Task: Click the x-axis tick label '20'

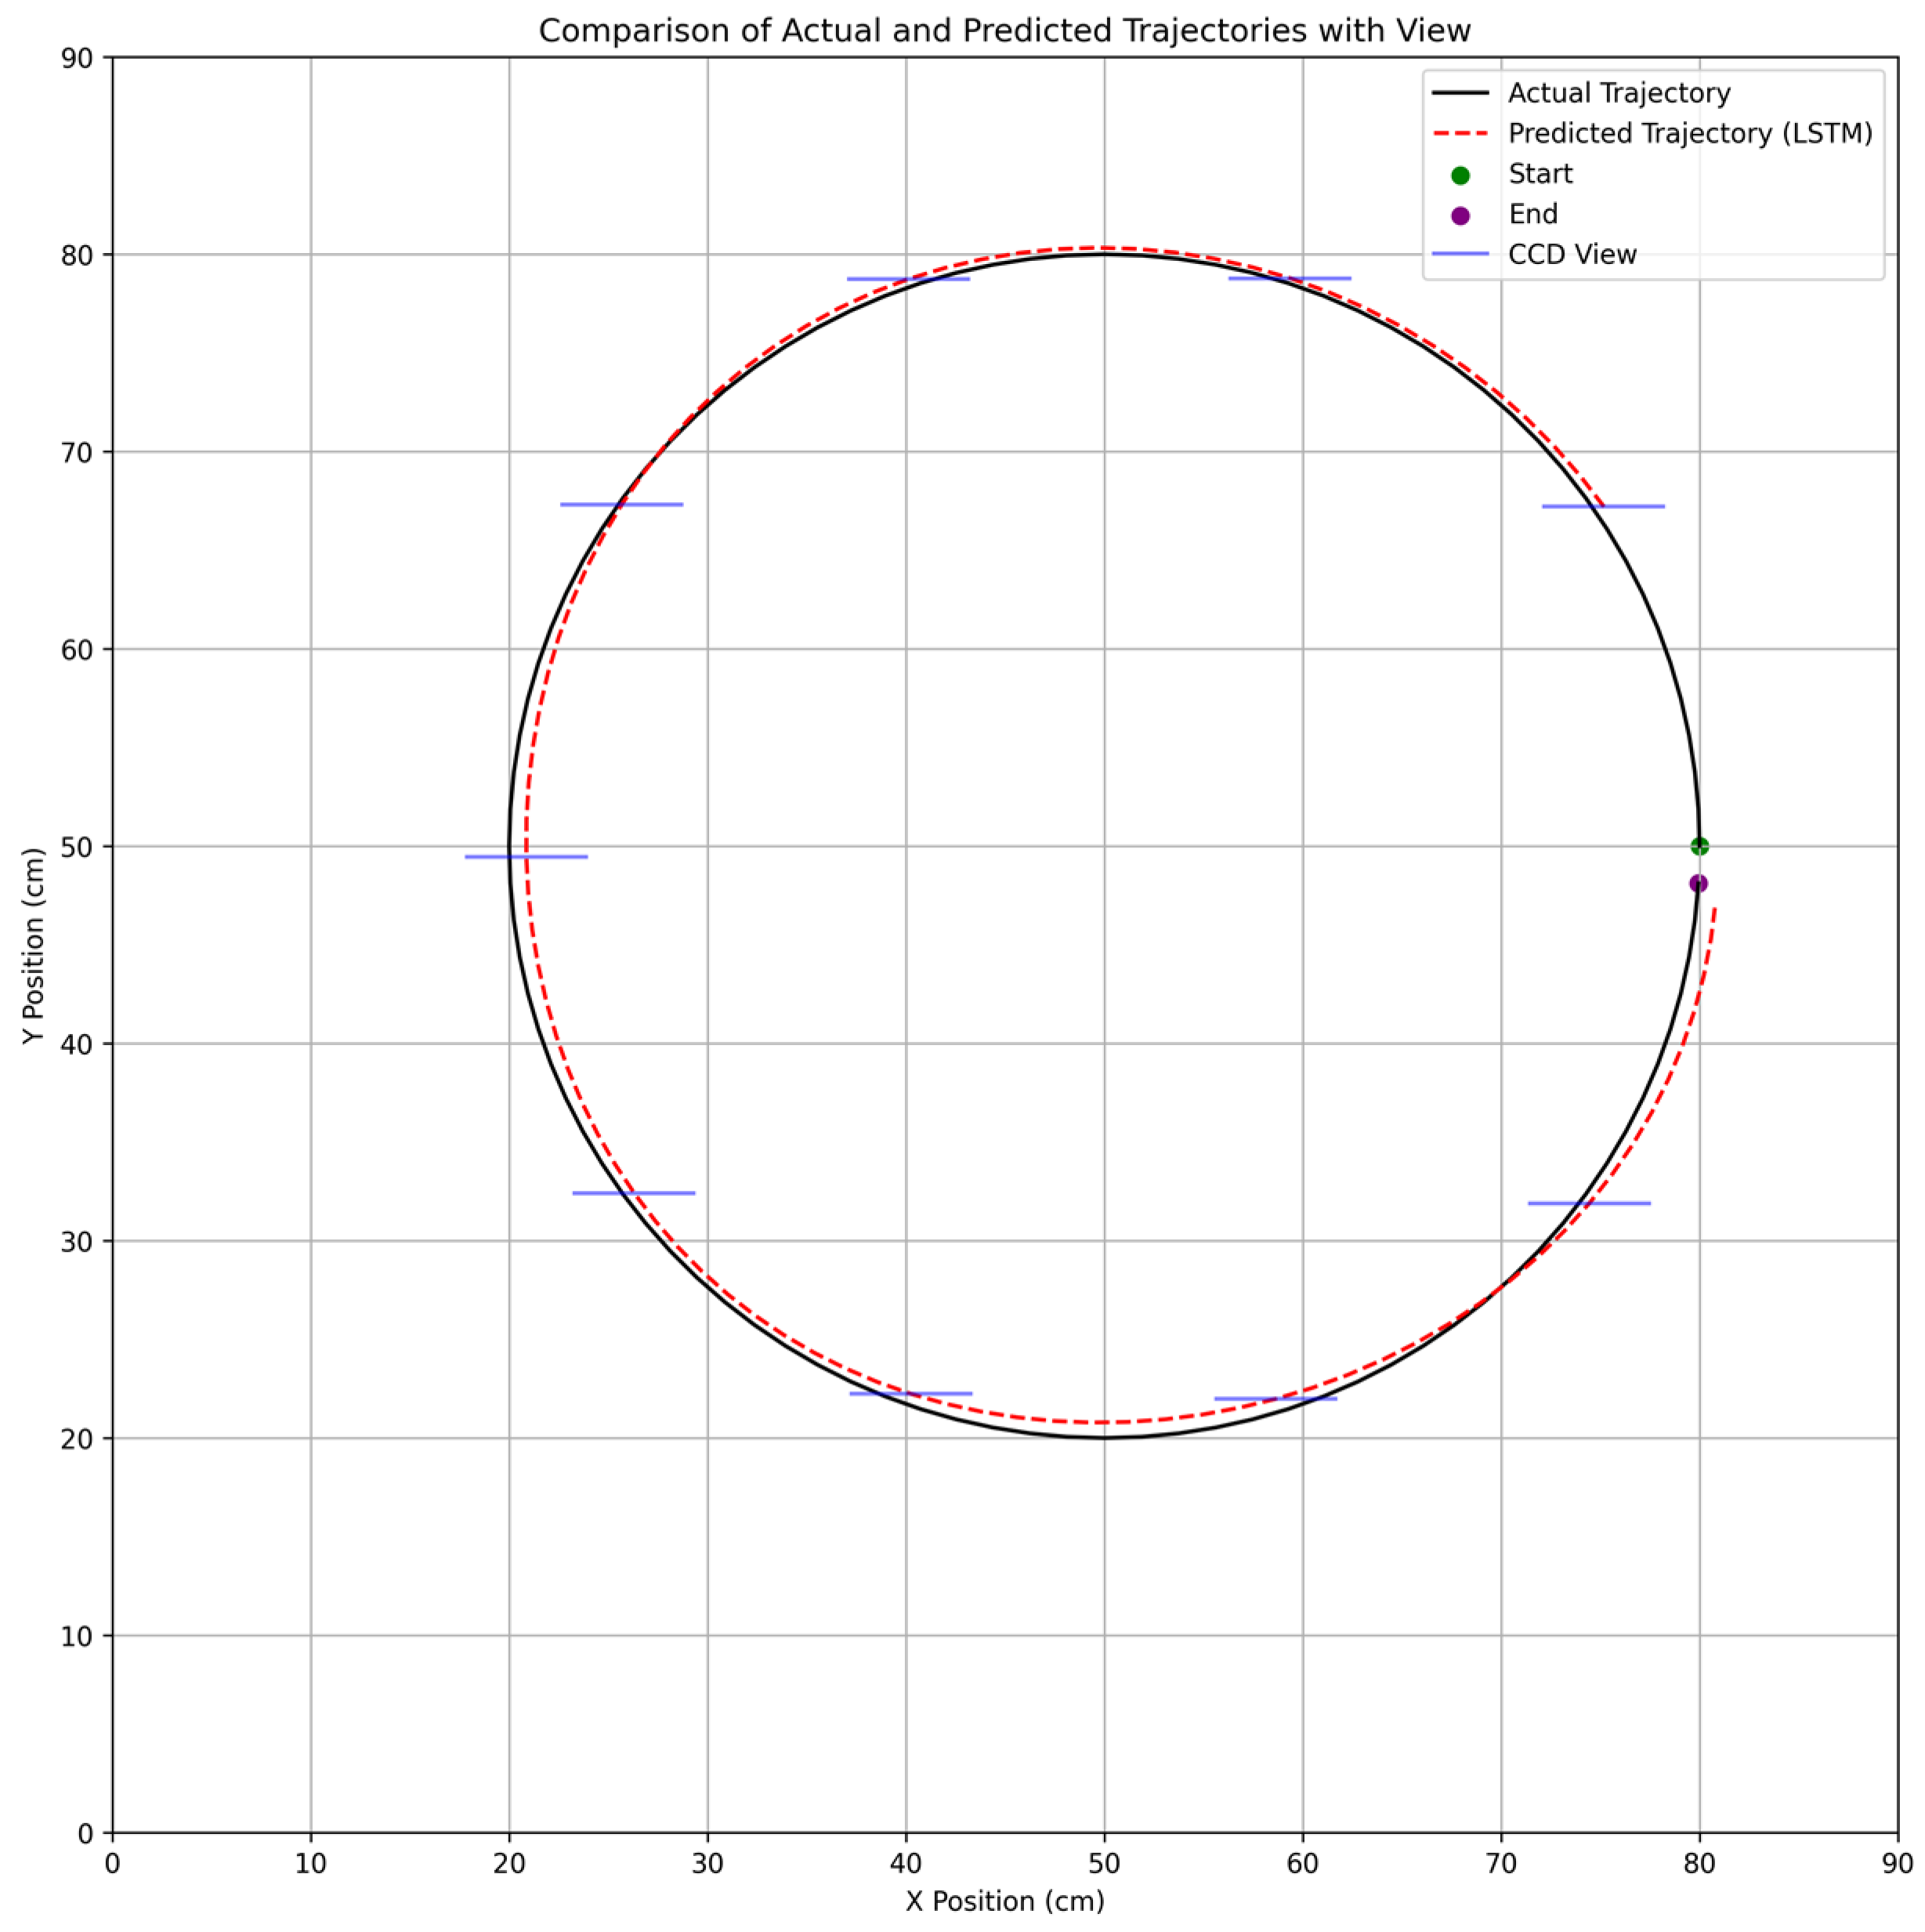Action: 509,1863
